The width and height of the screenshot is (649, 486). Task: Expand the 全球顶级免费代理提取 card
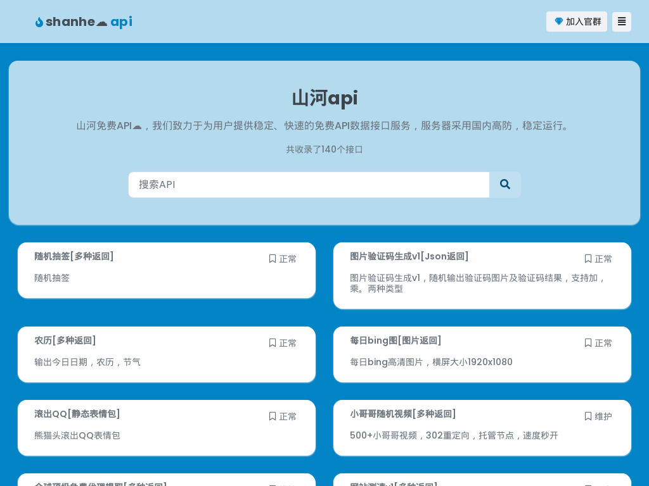(101, 485)
